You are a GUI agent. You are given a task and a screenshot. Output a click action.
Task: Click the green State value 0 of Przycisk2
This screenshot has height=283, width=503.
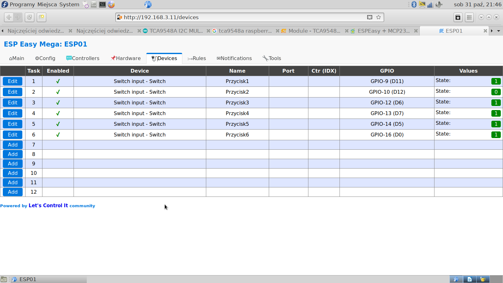point(496,92)
